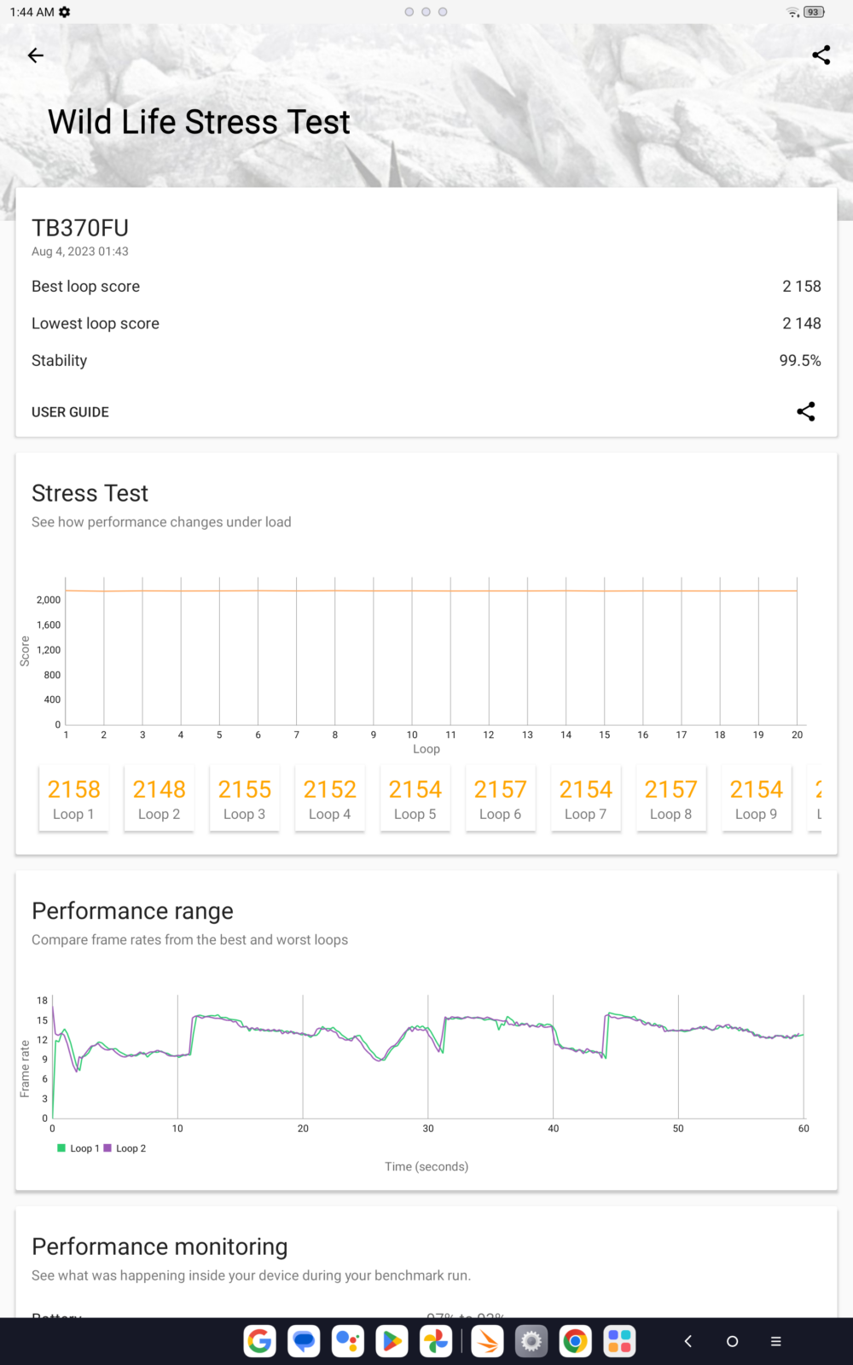Select the Loop 6 score card
This screenshot has width=853, height=1365.
(x=500, y=799)
